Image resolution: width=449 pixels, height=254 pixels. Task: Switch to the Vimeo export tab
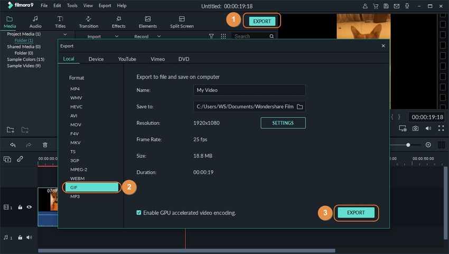click(x=158, y=59)
